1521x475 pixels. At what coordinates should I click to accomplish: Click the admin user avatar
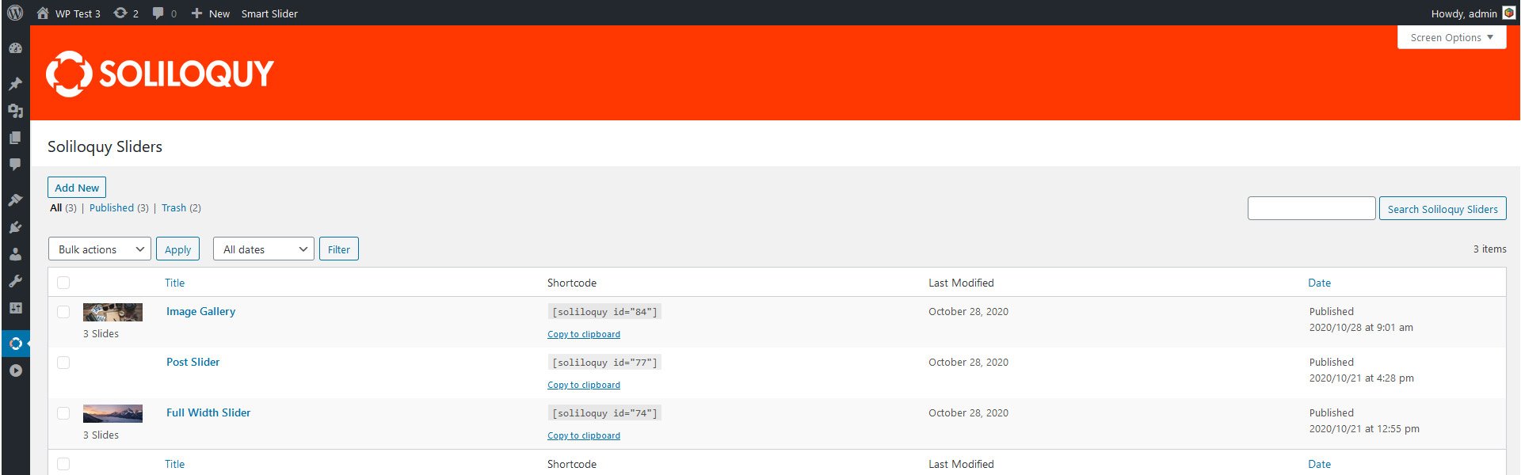coord(1509,13)
